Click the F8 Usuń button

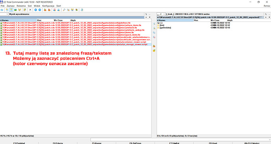click(x=213, y=143)
